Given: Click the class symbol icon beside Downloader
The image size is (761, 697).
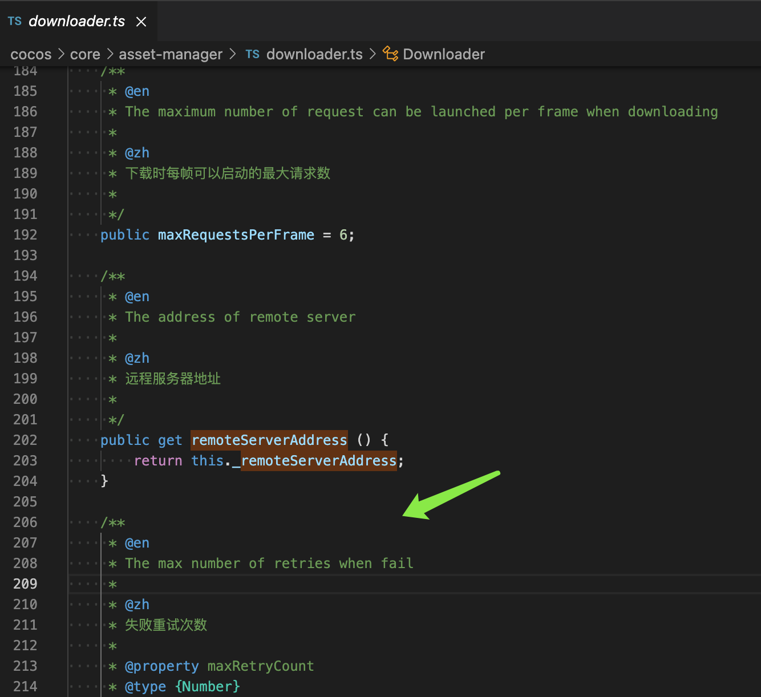Looking at the screenshot, I should (390, 54).
